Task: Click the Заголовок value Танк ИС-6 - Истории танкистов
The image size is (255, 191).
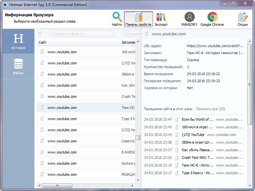Action: pos(215,53)
